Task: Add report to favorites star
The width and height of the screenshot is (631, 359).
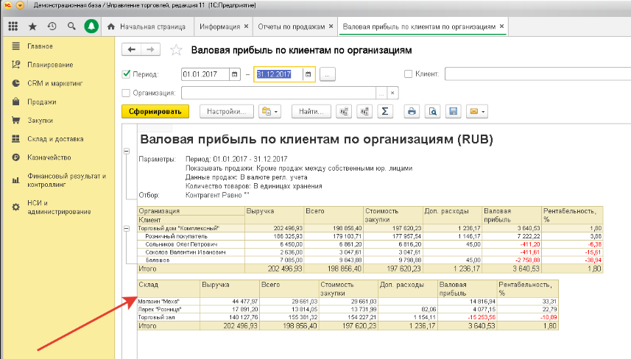Action: [176, 51]
